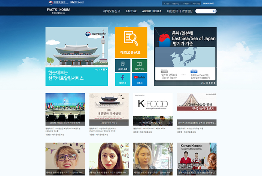The height and width of the screenshot is (176, 262).
Task: Click the KOREA.net logo
Action: pos(77,2)
